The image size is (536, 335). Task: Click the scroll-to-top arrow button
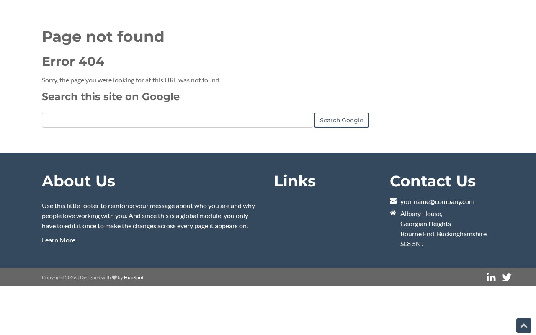click(x=523, y=326)
